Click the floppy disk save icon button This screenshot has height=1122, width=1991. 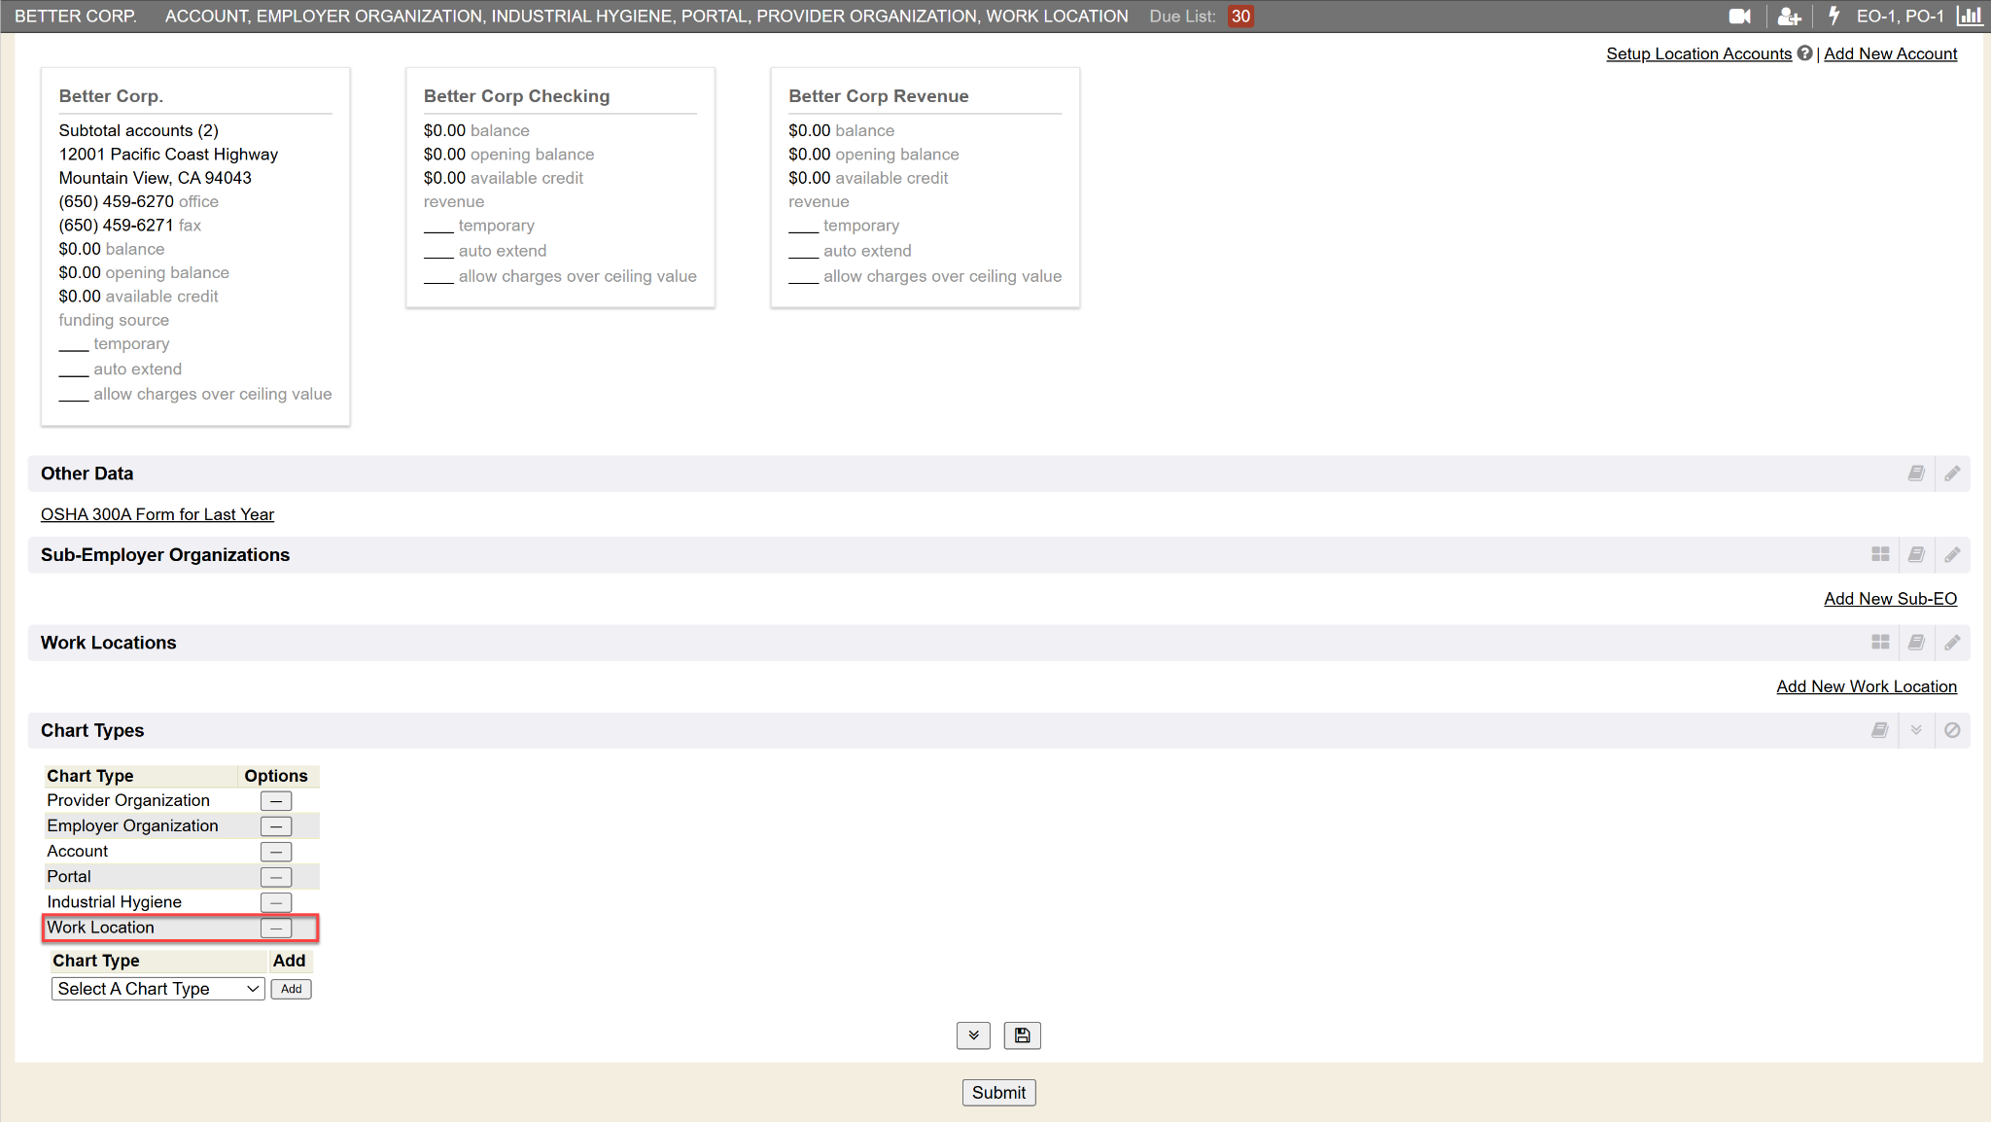[1022, 1035]
